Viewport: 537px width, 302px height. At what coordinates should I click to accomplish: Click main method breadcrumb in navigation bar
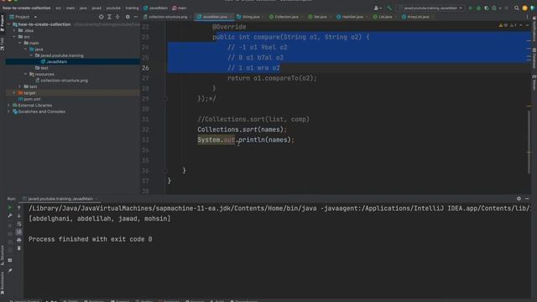(180, 8)
